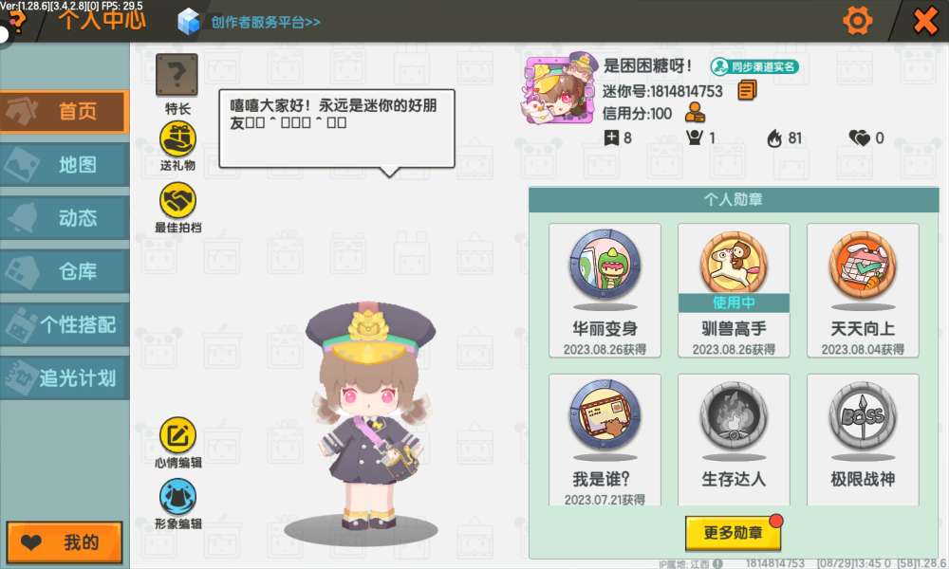Open the settings gear icon

(858, 21)
